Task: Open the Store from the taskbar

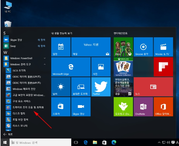Action: coord(104,142)
